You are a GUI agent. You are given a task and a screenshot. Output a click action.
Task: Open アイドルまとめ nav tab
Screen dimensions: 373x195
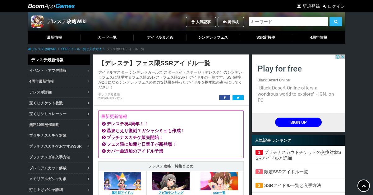pos(160,37)
